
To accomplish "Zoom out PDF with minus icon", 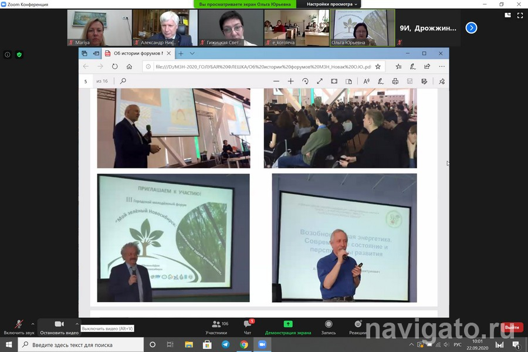I will tap(276, 81).
